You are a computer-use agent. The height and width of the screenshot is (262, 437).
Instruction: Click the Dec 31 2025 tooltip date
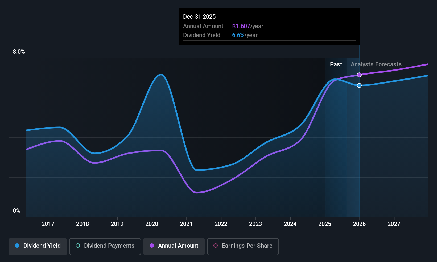(199, 16)
